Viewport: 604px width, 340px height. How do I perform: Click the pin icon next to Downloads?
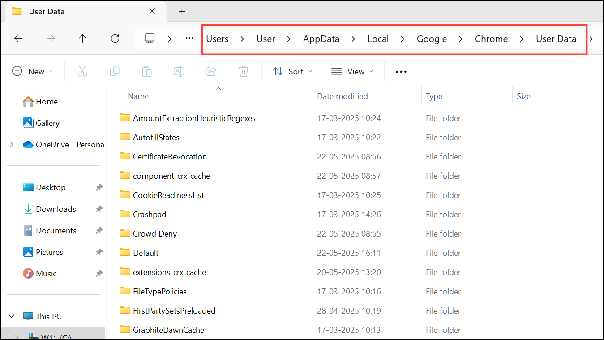click(x=99, y=209)
